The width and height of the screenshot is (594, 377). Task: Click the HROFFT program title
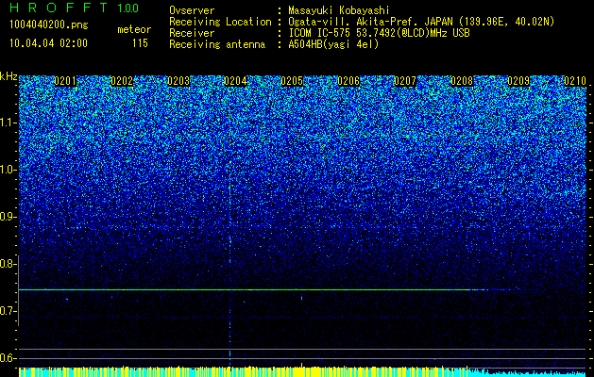point(59,8)
